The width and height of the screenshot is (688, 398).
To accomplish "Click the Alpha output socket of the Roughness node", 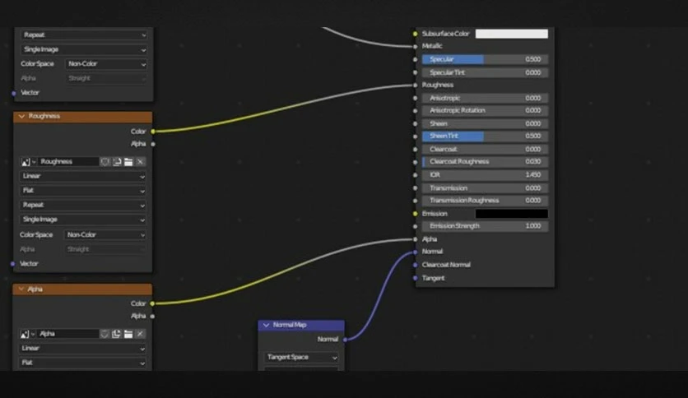I will coord(153,144).
